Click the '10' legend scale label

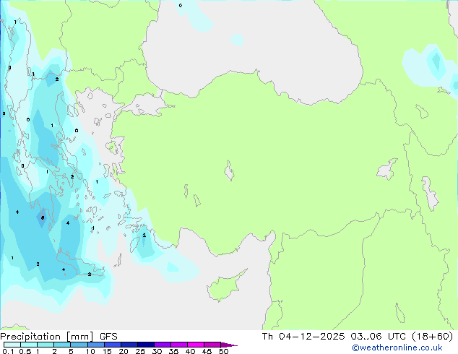[90, 351]
